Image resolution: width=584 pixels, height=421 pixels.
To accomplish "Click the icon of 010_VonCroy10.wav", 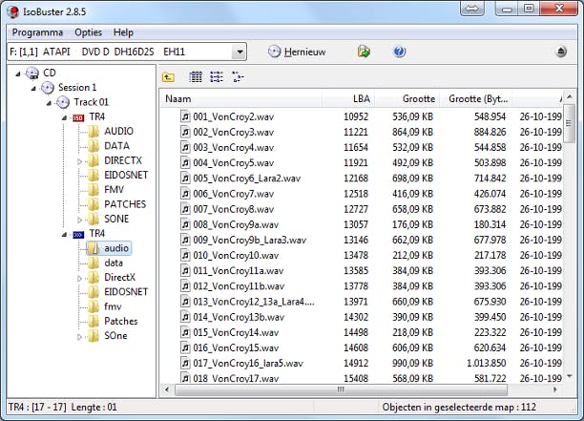I will tap(185, 255).
